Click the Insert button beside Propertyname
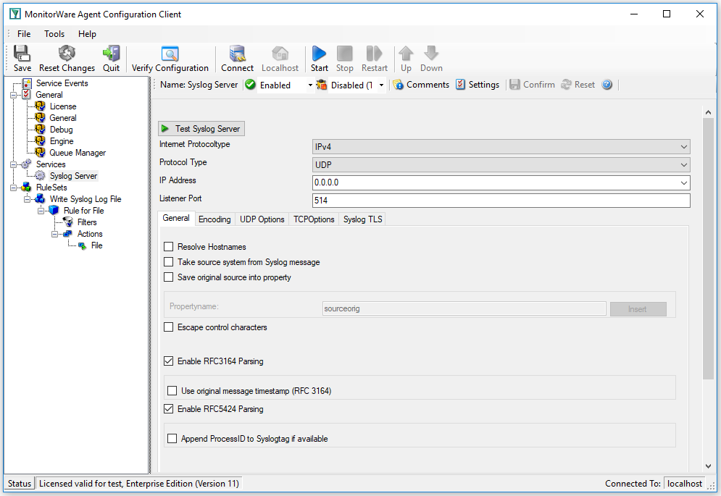This screenshot has height=496, width=721. point(638,309)
